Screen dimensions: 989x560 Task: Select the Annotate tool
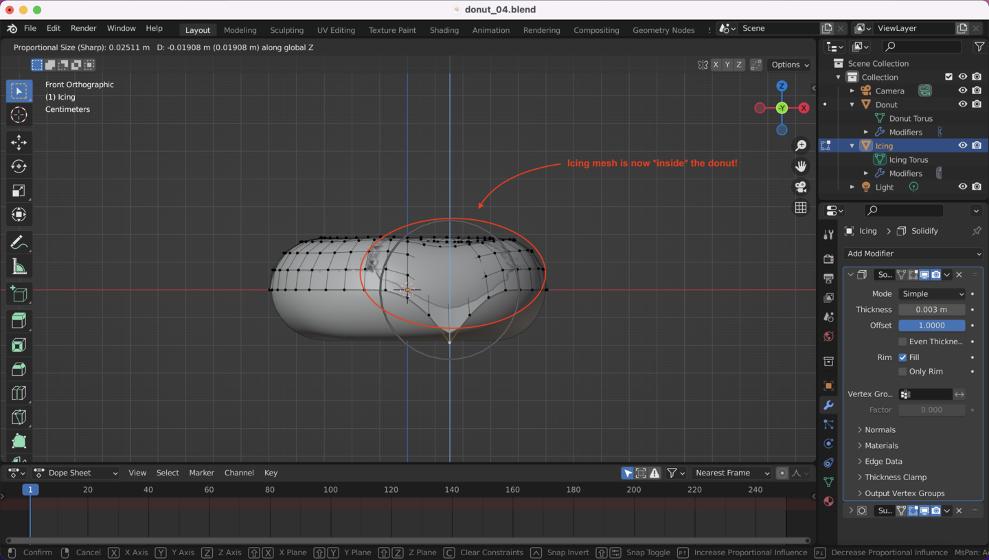click(x=19, y=242)
